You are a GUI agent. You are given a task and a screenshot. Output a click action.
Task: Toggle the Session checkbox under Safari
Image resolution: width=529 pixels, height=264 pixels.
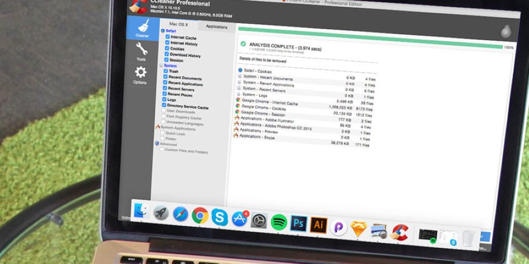point(166,59)
